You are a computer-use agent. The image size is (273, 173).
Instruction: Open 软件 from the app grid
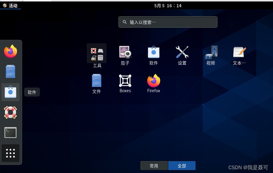click(153, 52)
